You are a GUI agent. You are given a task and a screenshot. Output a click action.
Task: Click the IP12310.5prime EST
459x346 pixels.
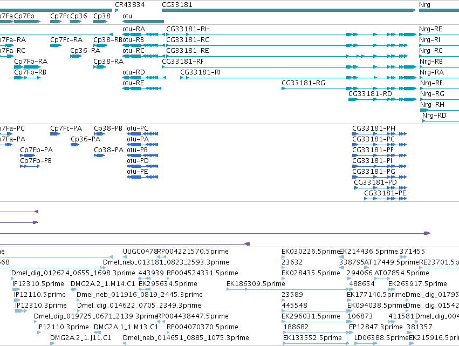(x=16, y=289)
